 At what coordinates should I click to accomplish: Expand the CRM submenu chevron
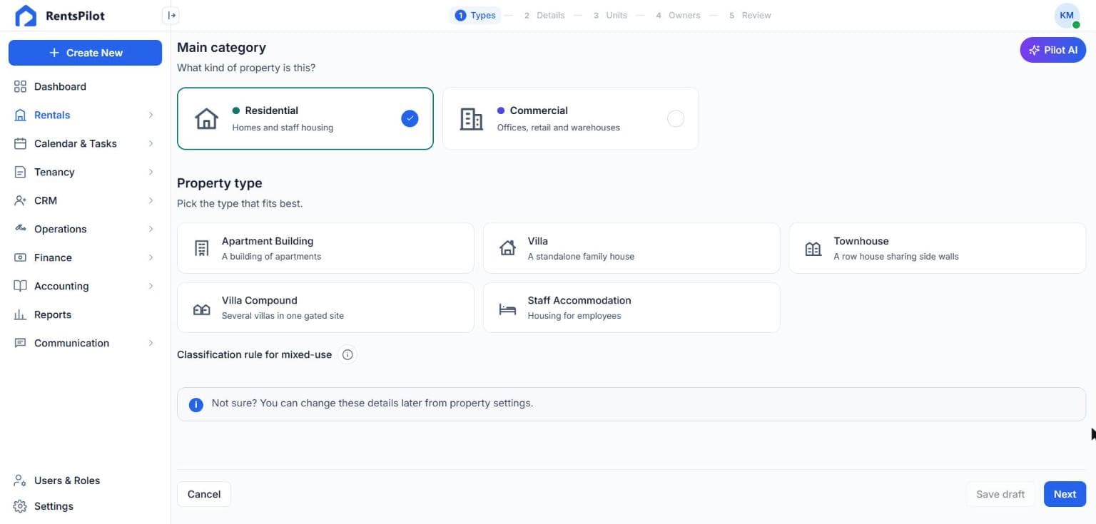(151, 200)
